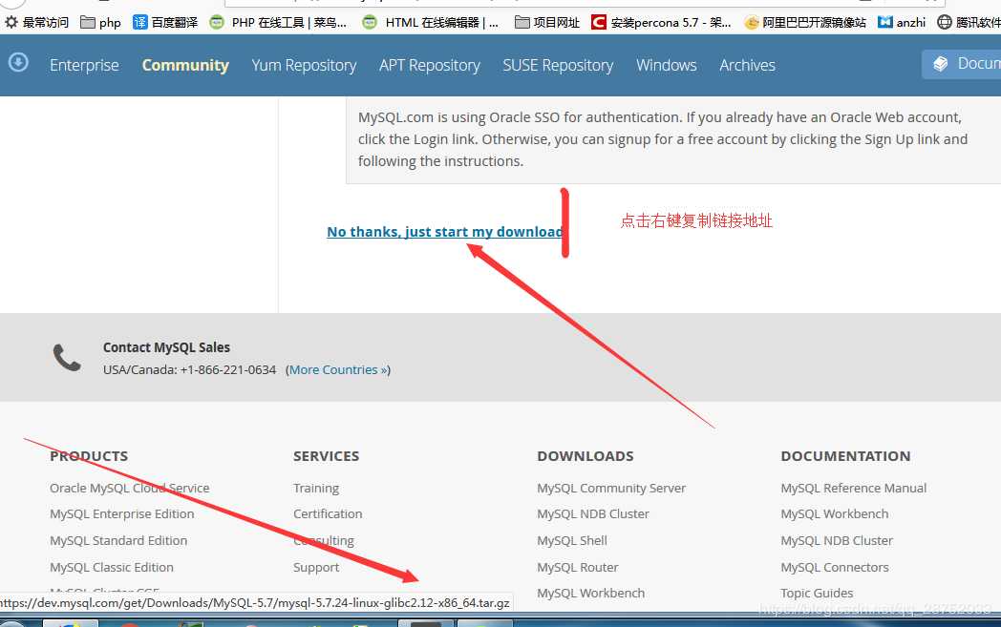Open the Community tab
The image size is (1001, 627).
click(x=185, y=65)
